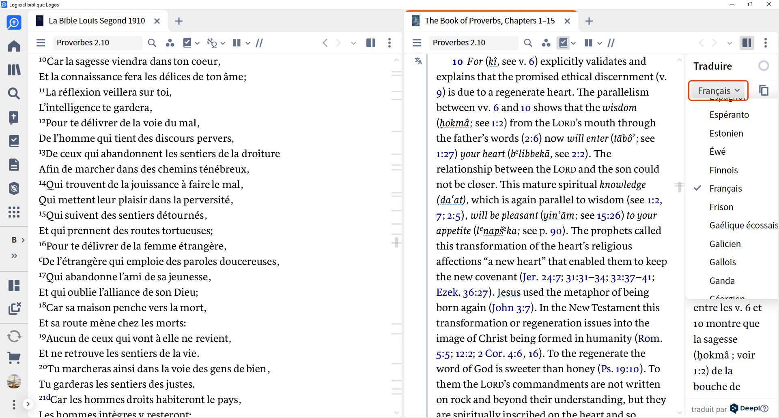The width and height of the screenshot is (779, 418).
Task: Open the Louis Segond panel kebab menu
Action: click(389, 43)
